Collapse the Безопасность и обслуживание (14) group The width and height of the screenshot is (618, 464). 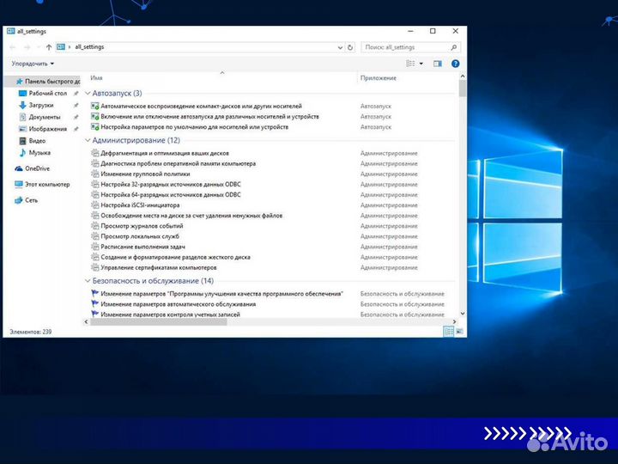tap(88, 281)
